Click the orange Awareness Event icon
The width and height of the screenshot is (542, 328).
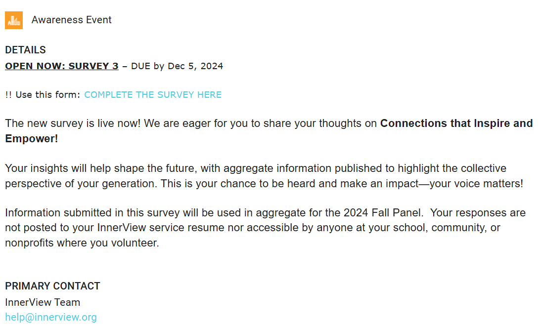(x=14, y=20)
